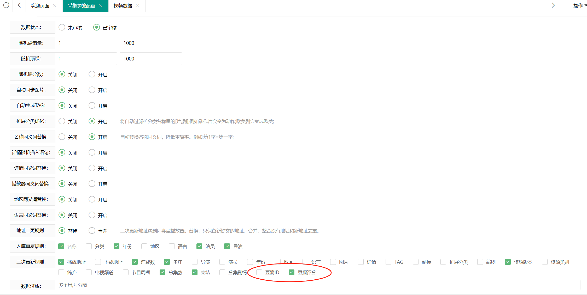Check 分类 in 入库重复规则
The height and width of the screenshot is (295, 587).
coord(89,246)
